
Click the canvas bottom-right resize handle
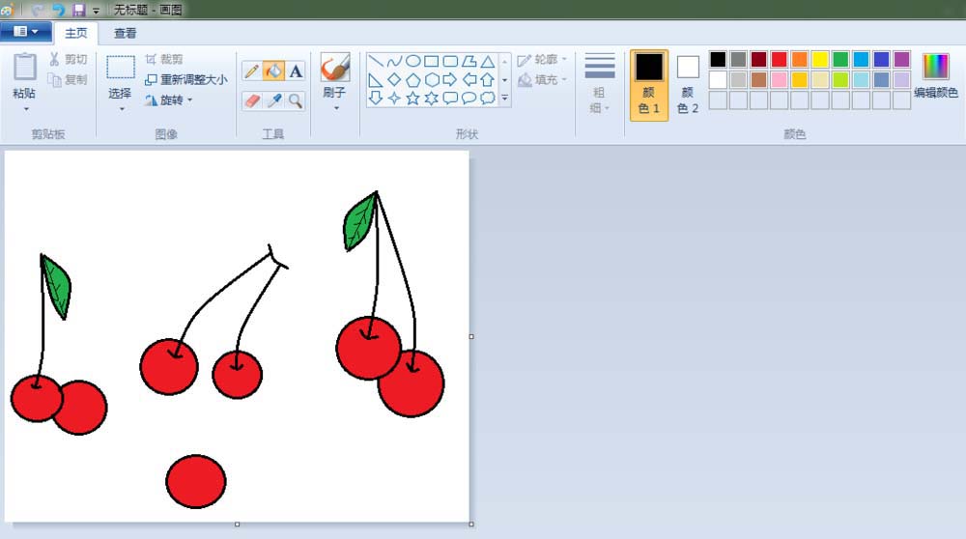[x=471, y=525]
